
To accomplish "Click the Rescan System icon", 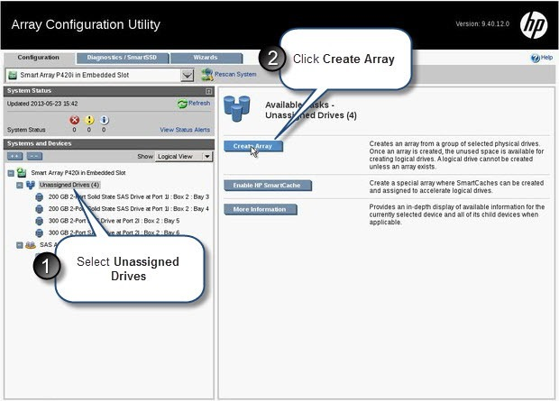I will 207,75.
